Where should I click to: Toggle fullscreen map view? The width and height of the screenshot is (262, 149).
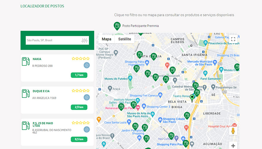233,39
